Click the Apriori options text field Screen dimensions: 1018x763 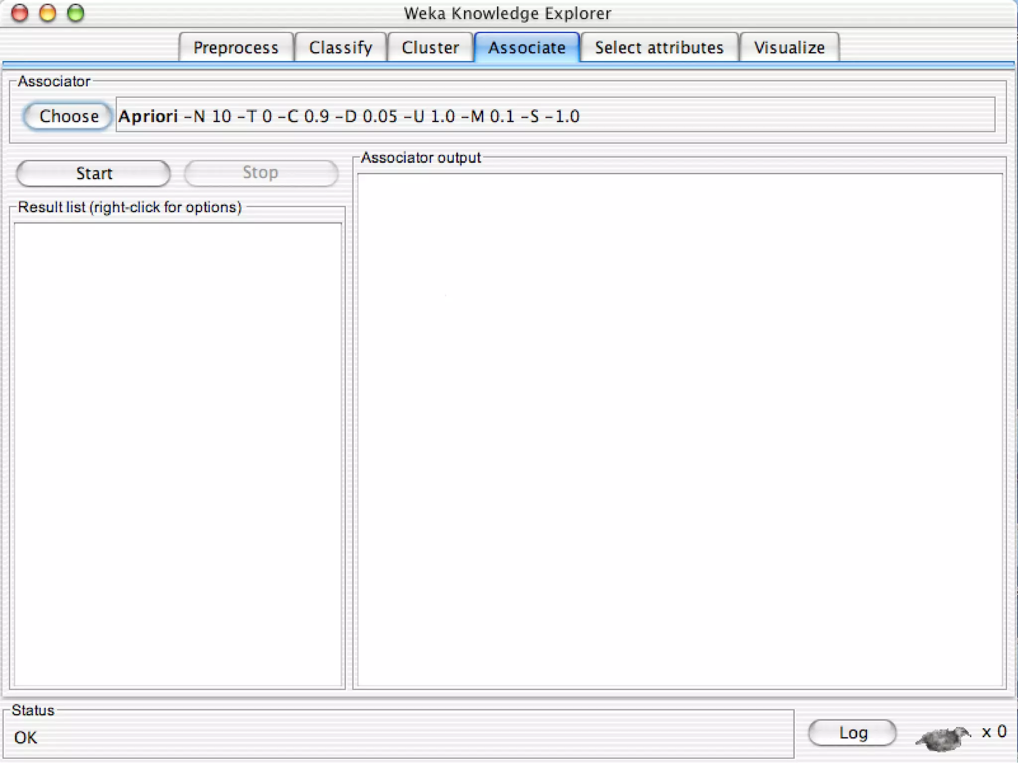click(555, 116)
